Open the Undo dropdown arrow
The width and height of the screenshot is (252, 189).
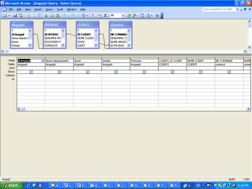(x=69, y=15)
